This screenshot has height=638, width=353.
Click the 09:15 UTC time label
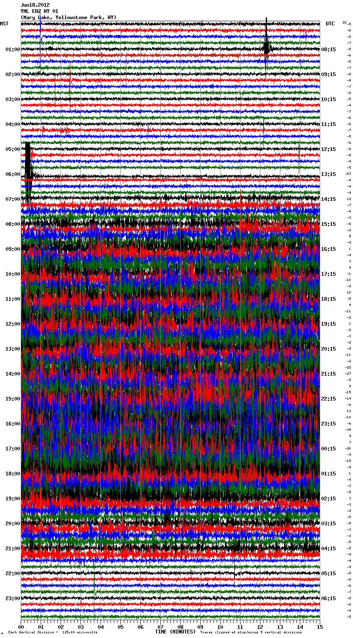(x=328, y=74)
